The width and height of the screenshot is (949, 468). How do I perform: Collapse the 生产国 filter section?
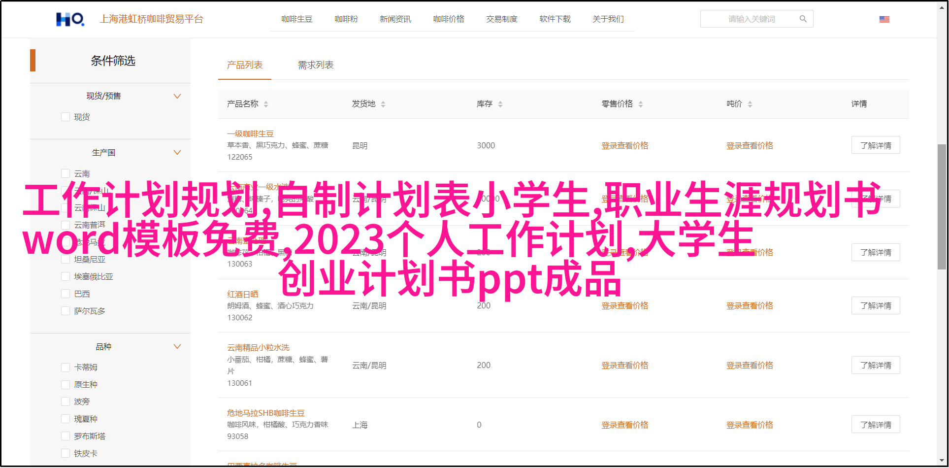point(177,153)
